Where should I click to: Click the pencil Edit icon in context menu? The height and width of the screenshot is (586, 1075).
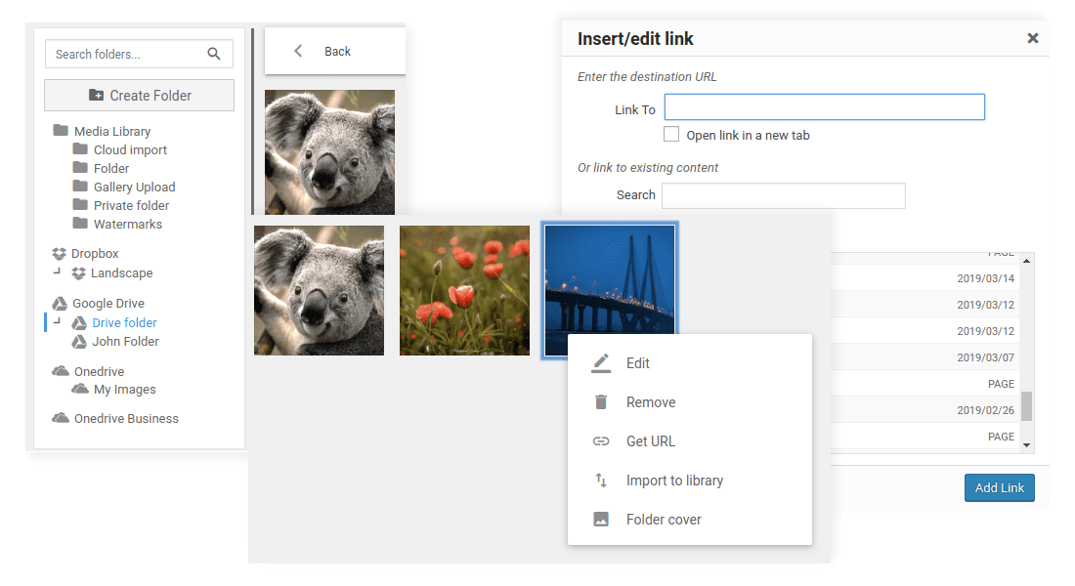[x=601, y=363]
